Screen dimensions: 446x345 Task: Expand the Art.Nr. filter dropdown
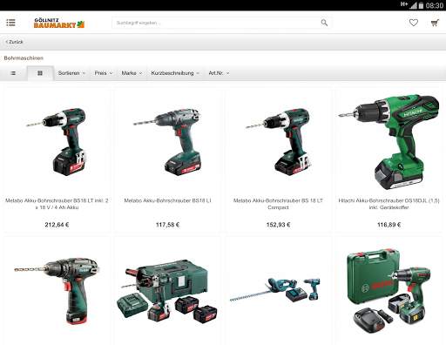click(x=219, y=73)
